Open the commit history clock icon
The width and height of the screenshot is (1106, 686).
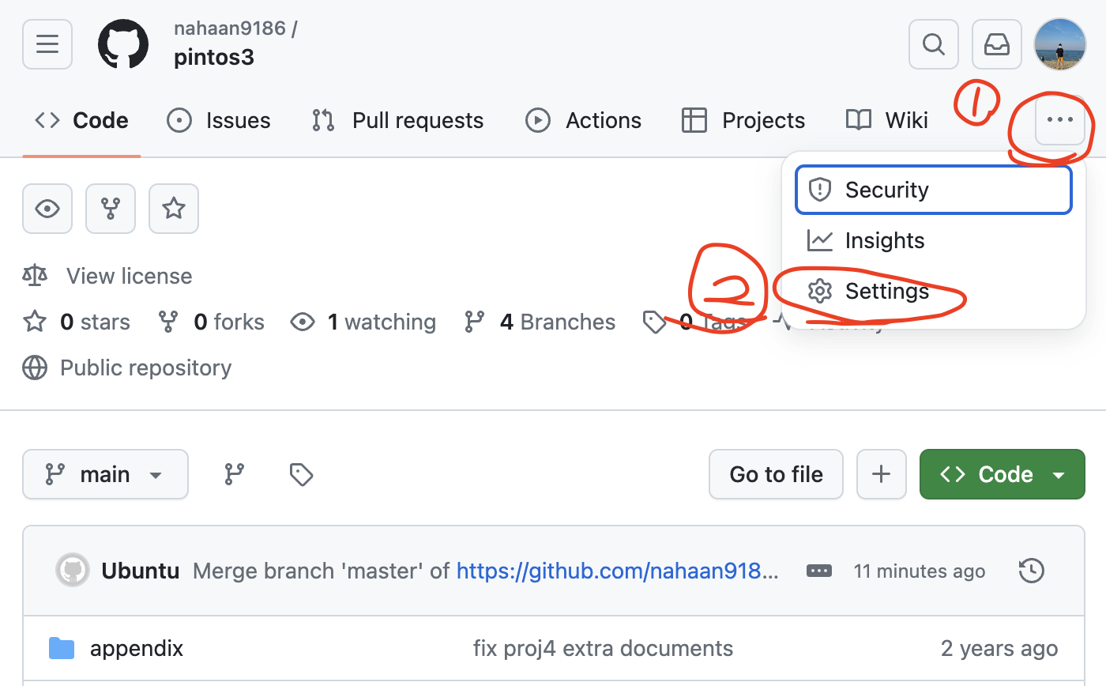point(1032,571)
